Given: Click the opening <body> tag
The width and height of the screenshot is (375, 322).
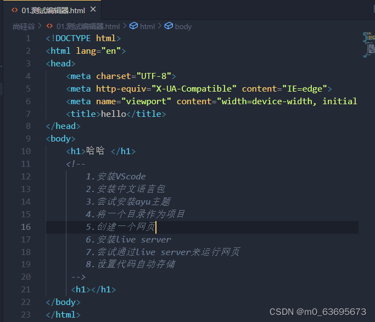Looking at the screenshot, I should pyautogui.click(x=61, y=139).
